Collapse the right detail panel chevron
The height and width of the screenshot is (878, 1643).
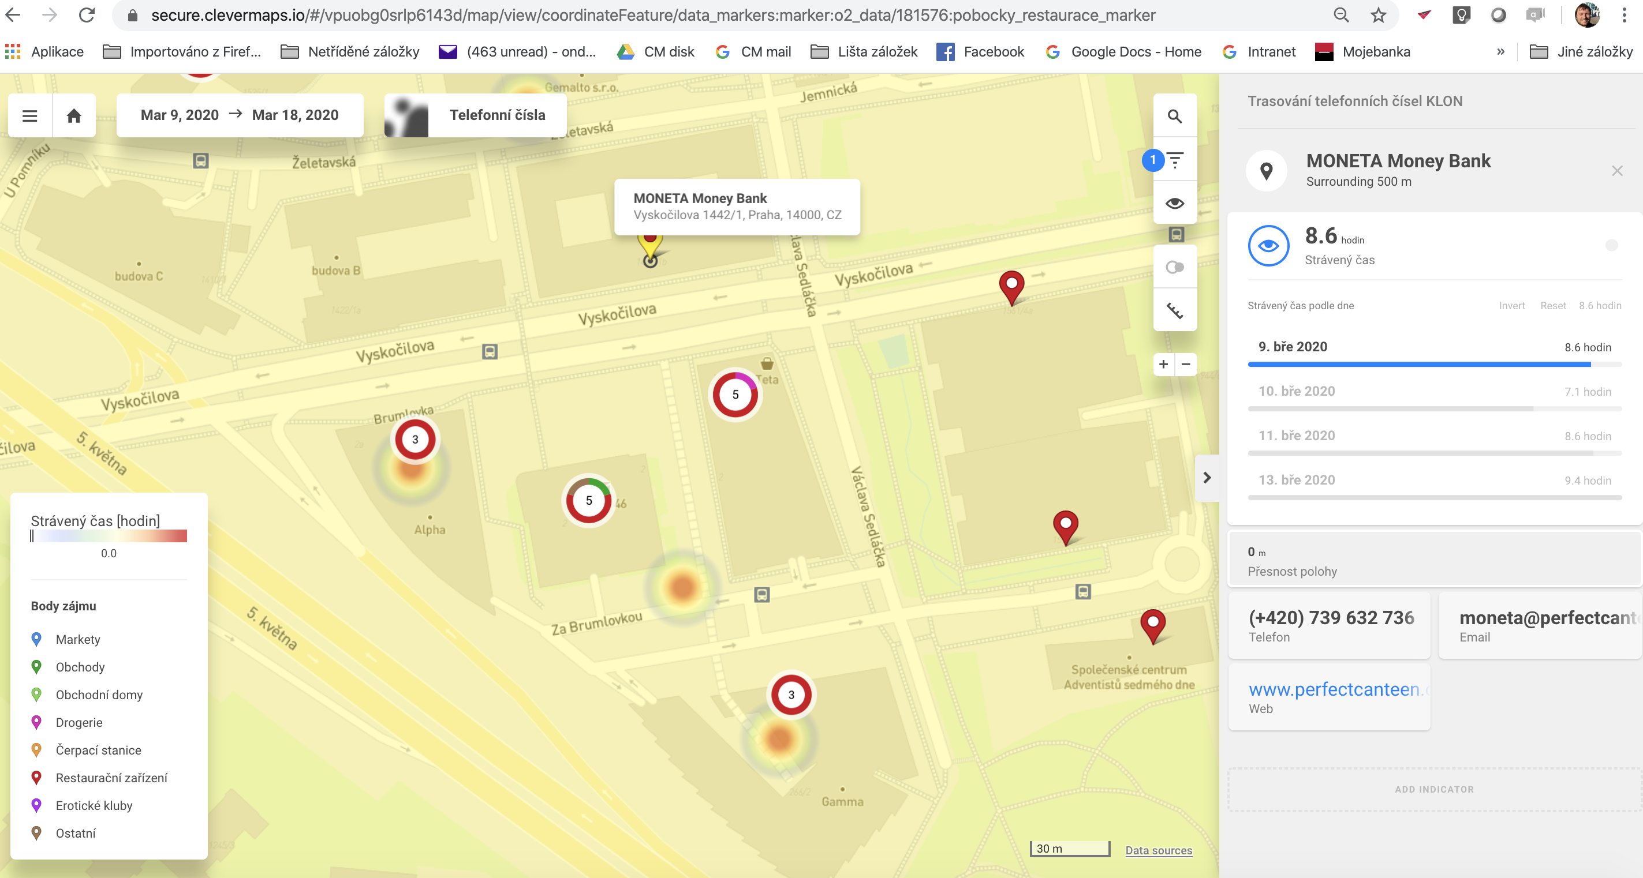coord(1207,478)
